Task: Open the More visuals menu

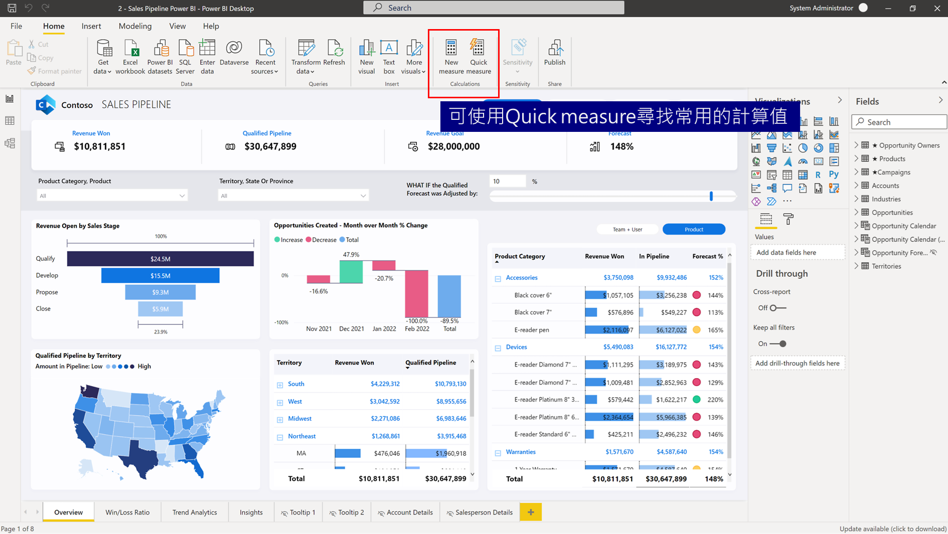Action: (x=414, y=57)
